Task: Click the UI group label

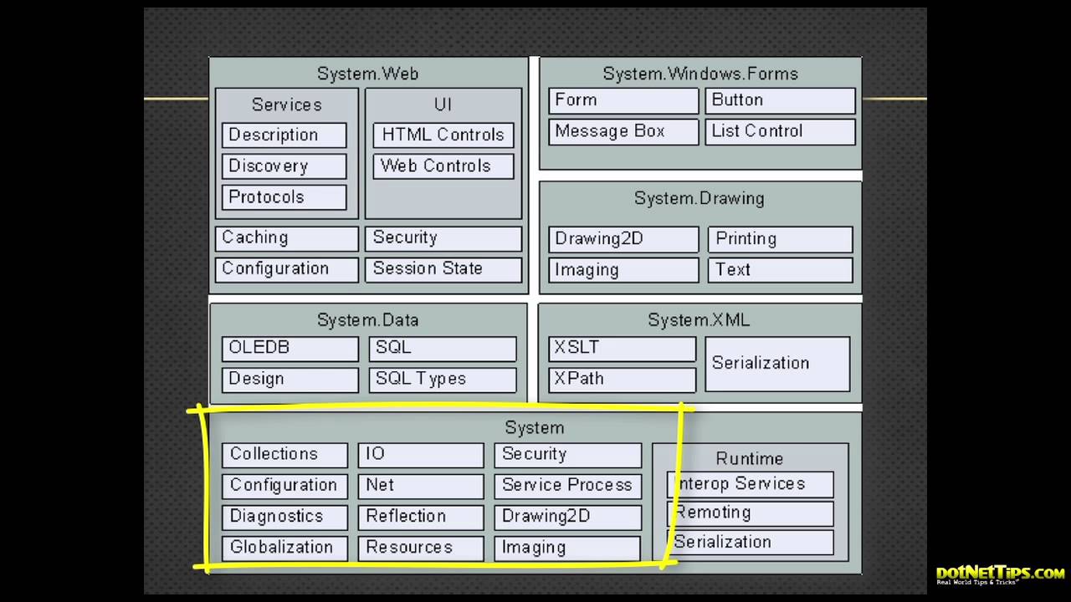Action: (443, 105)
